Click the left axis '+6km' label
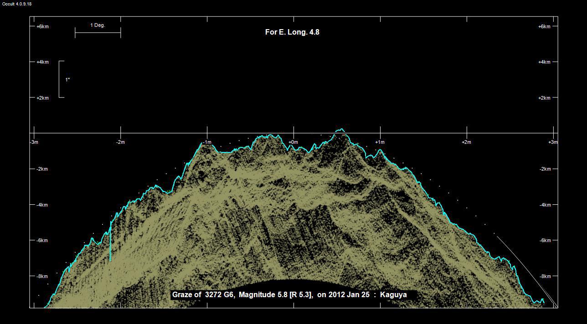Image resolution: width=587 pixels, height=324 pixels. [x=42, y=26]
